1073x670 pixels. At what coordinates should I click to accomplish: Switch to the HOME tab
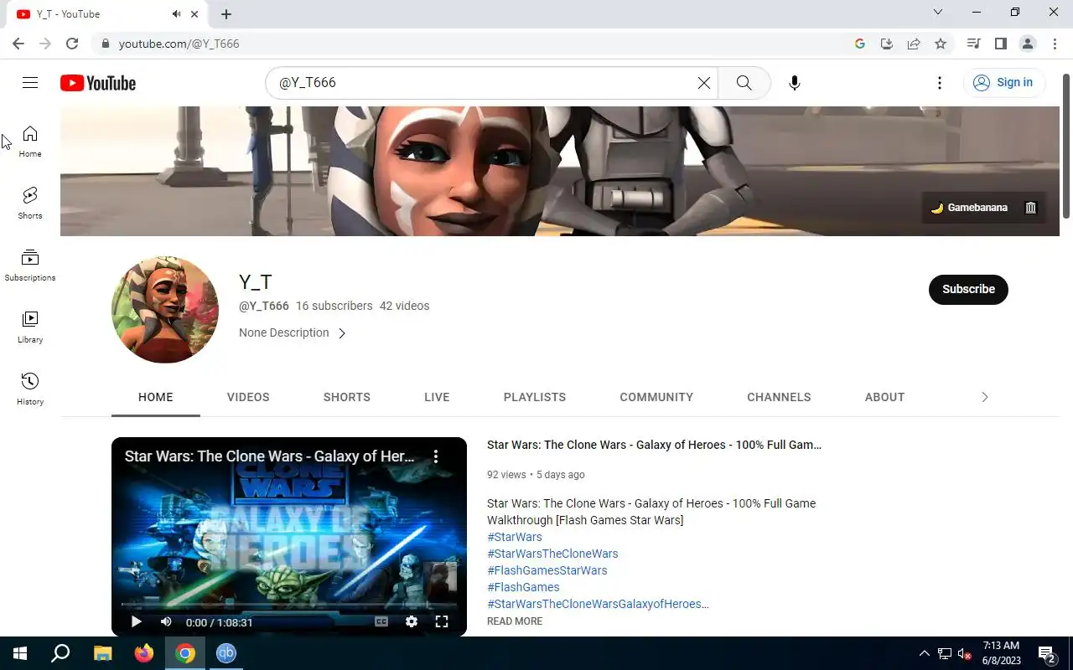[x=156, y=397]
